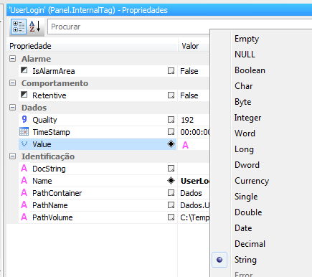Choose Word from the type menu
Screen dimensions: 312x277
coord(245,133)
